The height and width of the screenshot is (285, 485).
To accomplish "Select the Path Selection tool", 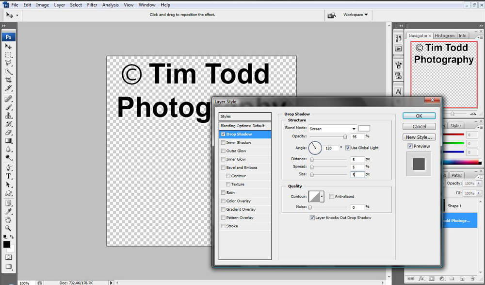I will (8, 184).
